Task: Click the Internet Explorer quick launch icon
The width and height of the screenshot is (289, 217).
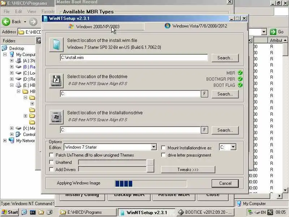Action: pyautogui.click(x=24, y=212)
